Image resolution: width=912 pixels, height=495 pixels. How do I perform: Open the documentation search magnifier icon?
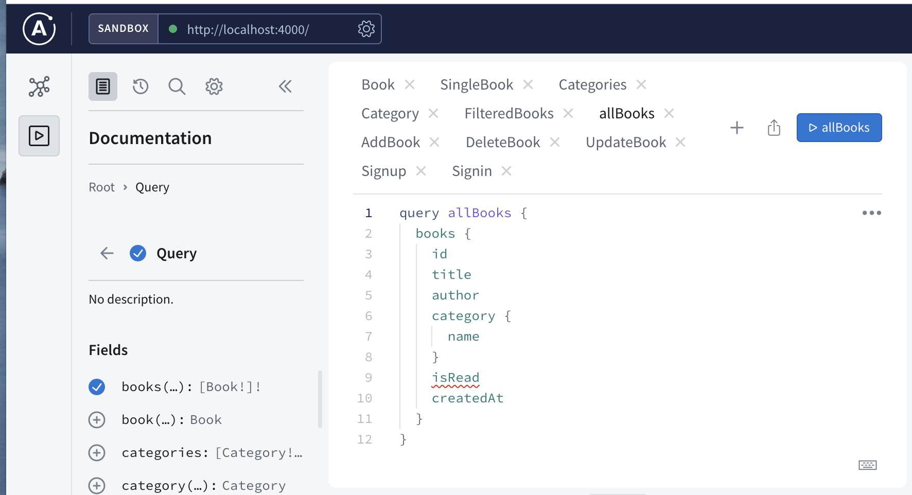177,86
